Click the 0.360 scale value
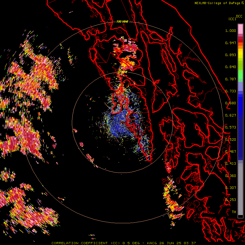245x245 pixels. pos(231,176)
